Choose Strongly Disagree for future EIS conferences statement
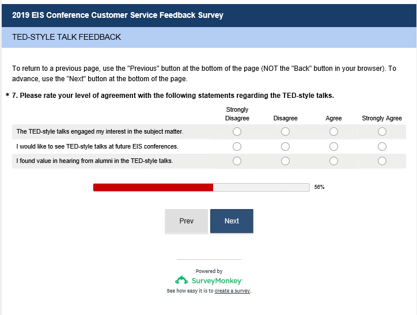 (237, 146)
